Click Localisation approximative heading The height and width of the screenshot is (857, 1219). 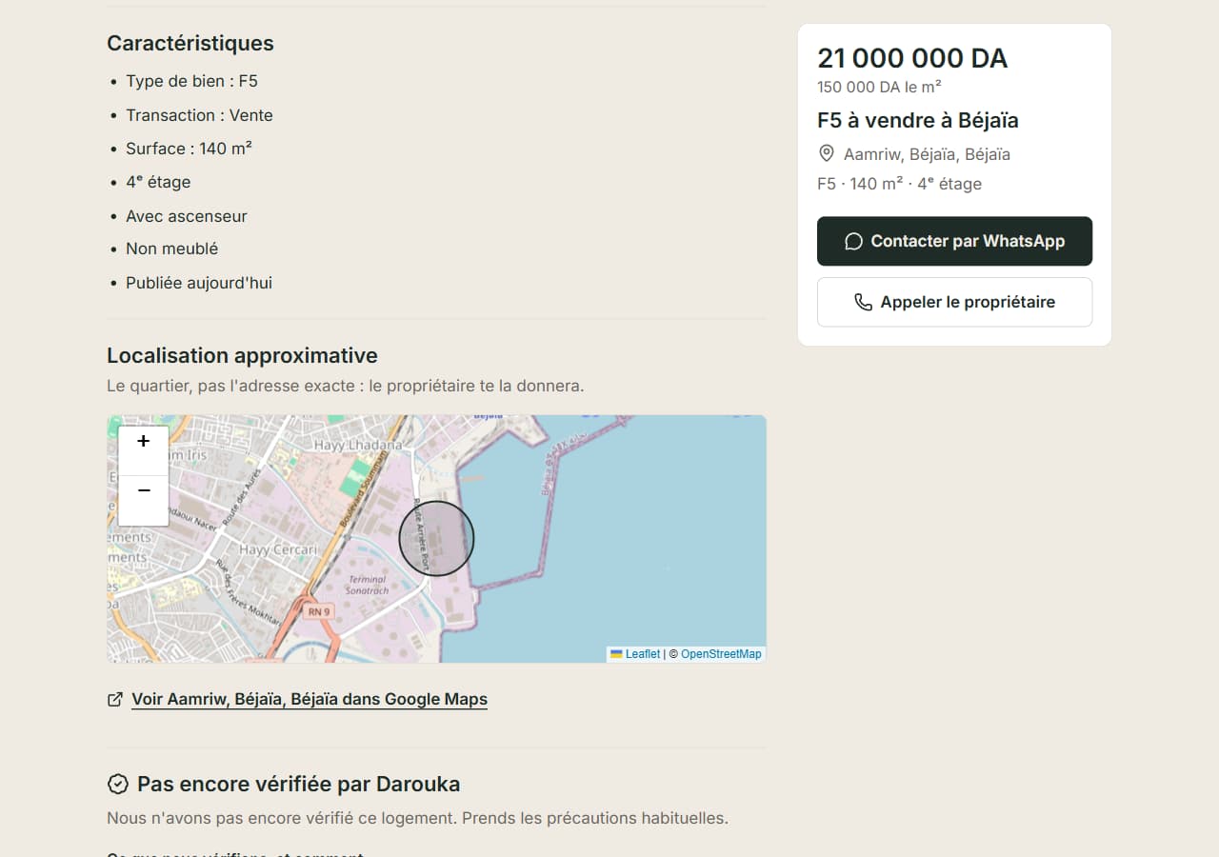[x=242, y=355]
